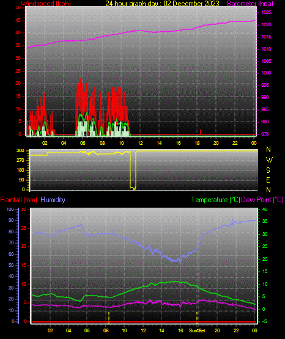Click the 45 windspeed axis value
This screenshot has height=339, width=285.
pyautogui.click(x=18, y=21)
